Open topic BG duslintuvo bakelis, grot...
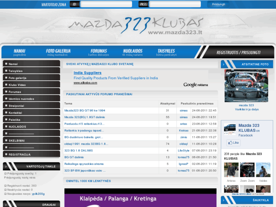This screenshot has height=207, width=276. (x=84, y=137)
